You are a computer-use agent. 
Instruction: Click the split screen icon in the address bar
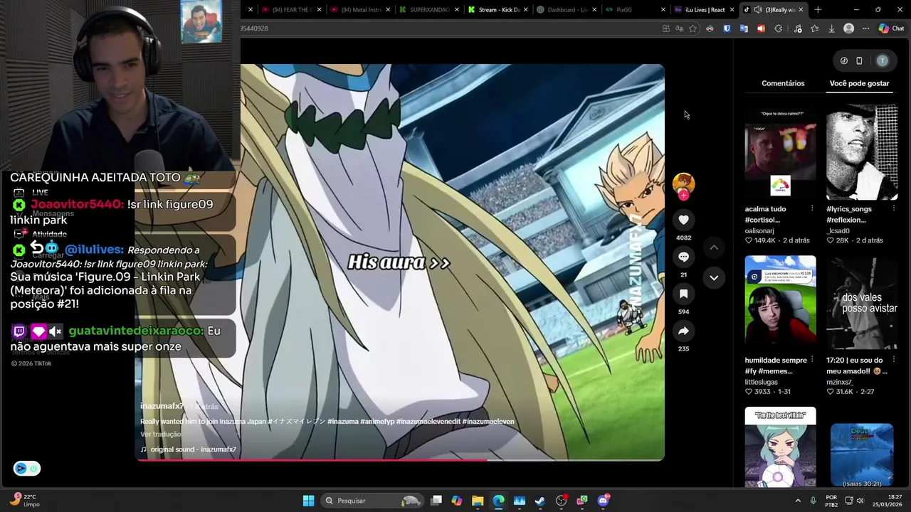(665, 28)
